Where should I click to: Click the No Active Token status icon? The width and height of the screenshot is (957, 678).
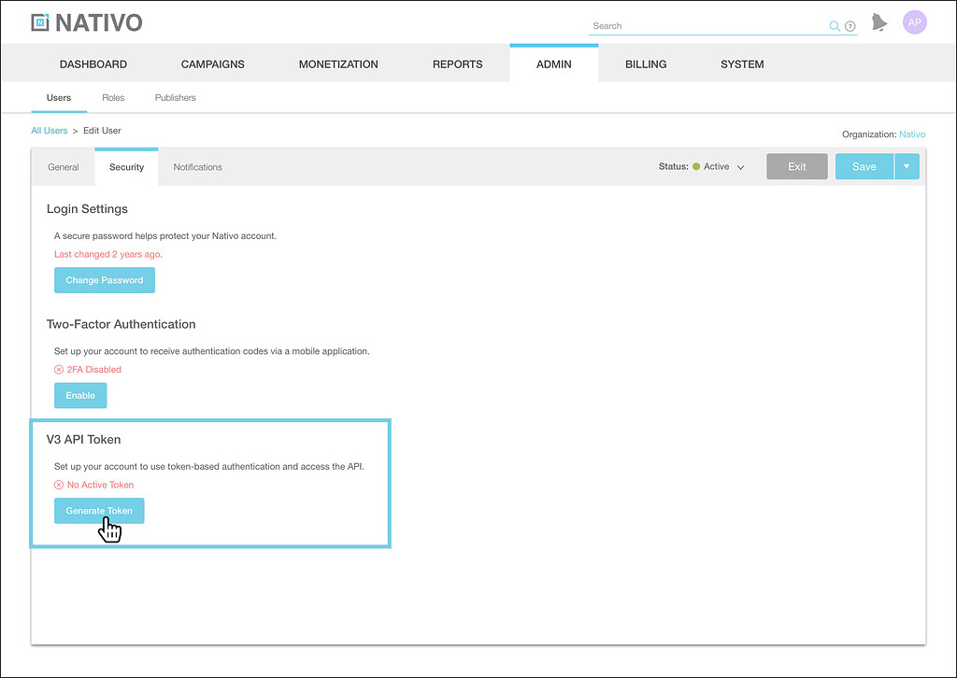[x=59, y=485]
